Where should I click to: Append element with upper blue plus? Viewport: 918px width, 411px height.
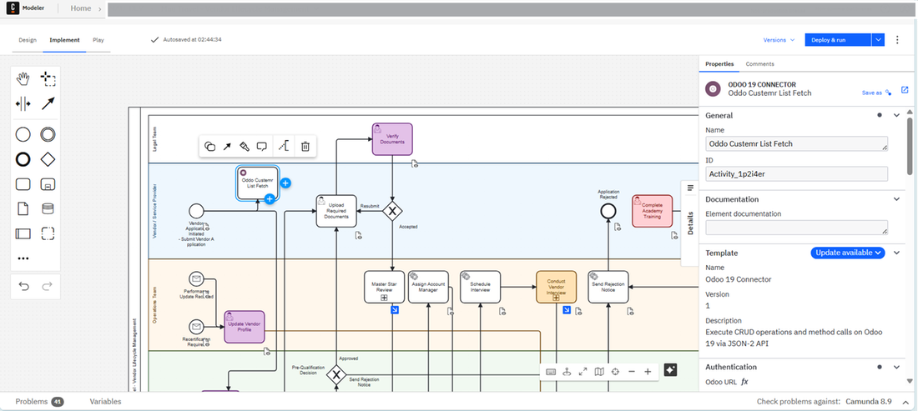tap(285, 183)
